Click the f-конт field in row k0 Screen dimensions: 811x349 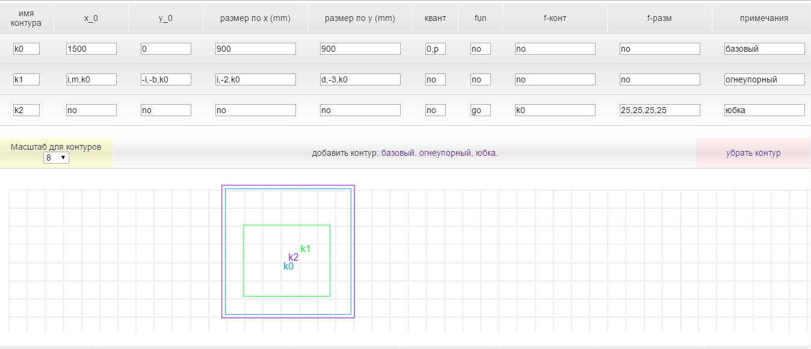555,49
